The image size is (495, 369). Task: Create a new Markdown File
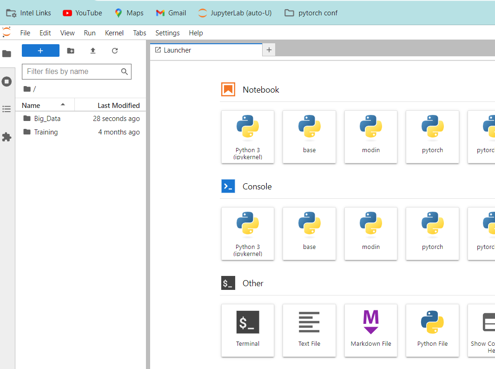370,330
